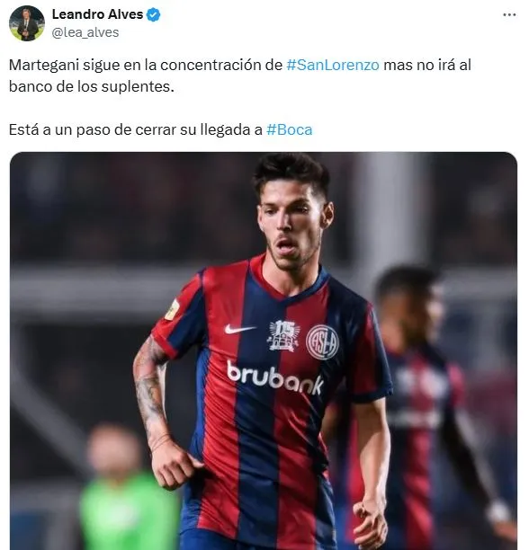Click the Nike swoosh on the jersey
Viewport: 529px width, 550px height.
tap(239, 329)
